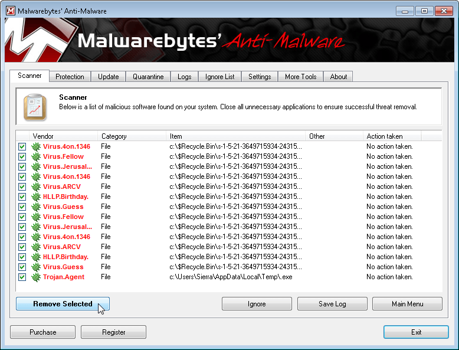This screenshot has width=459, height=350.
Task: Toggle checkbox for first Virus.Jerusal entry
Action: tap(22, 166)
